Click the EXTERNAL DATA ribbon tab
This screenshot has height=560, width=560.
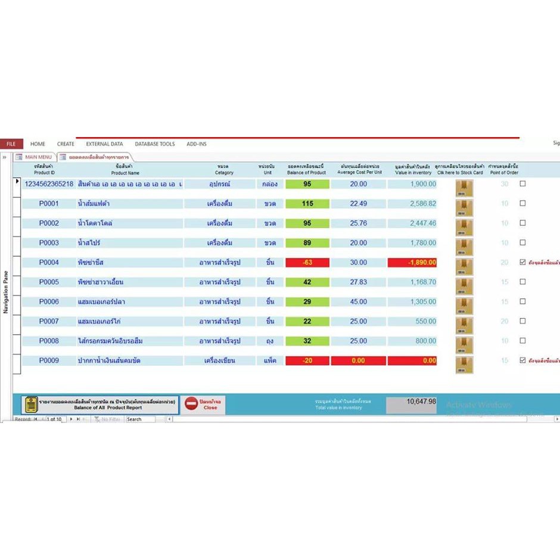[104, 144]
